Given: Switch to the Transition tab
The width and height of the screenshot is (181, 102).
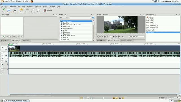Looking at the screenshot, I should 26,41.
